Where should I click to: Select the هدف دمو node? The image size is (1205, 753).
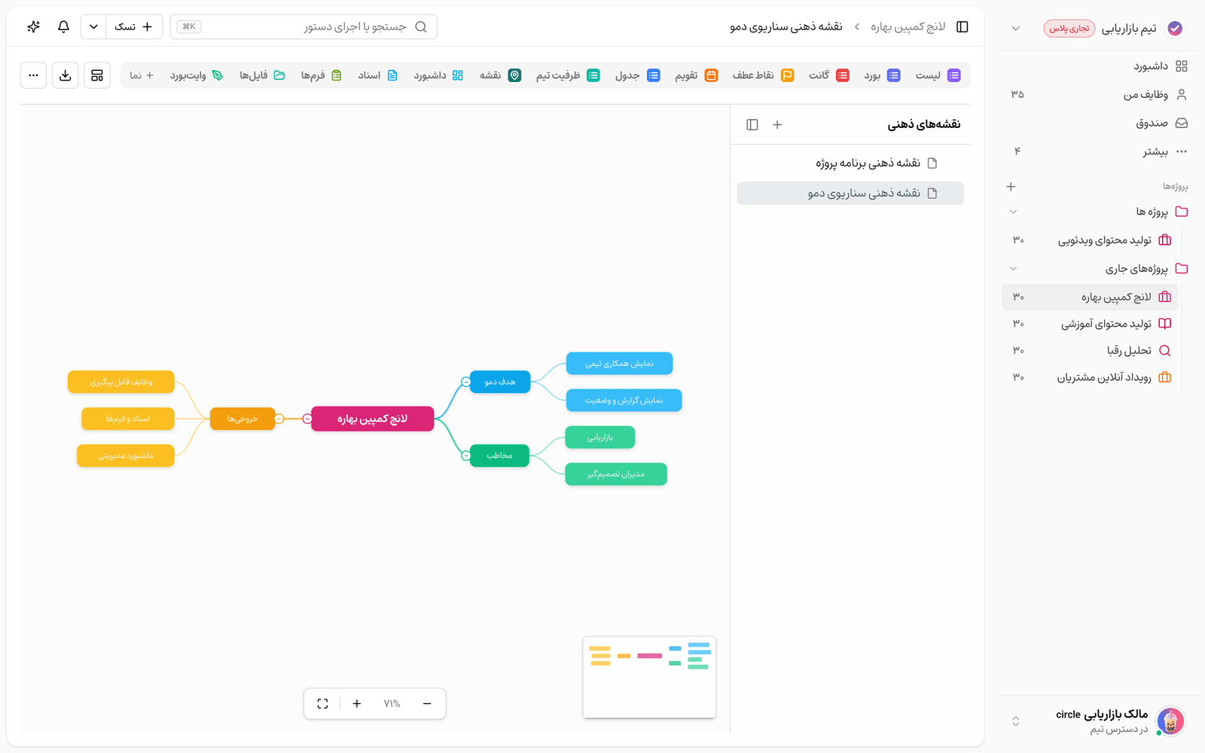500,382
